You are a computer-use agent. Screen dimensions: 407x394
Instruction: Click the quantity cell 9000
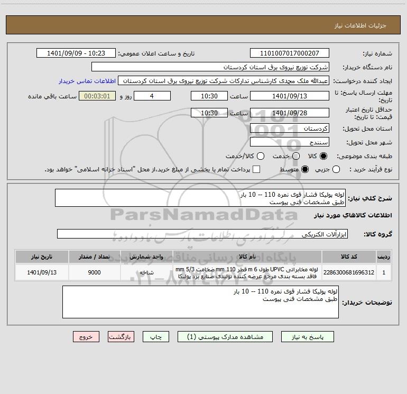coord(94,272)
